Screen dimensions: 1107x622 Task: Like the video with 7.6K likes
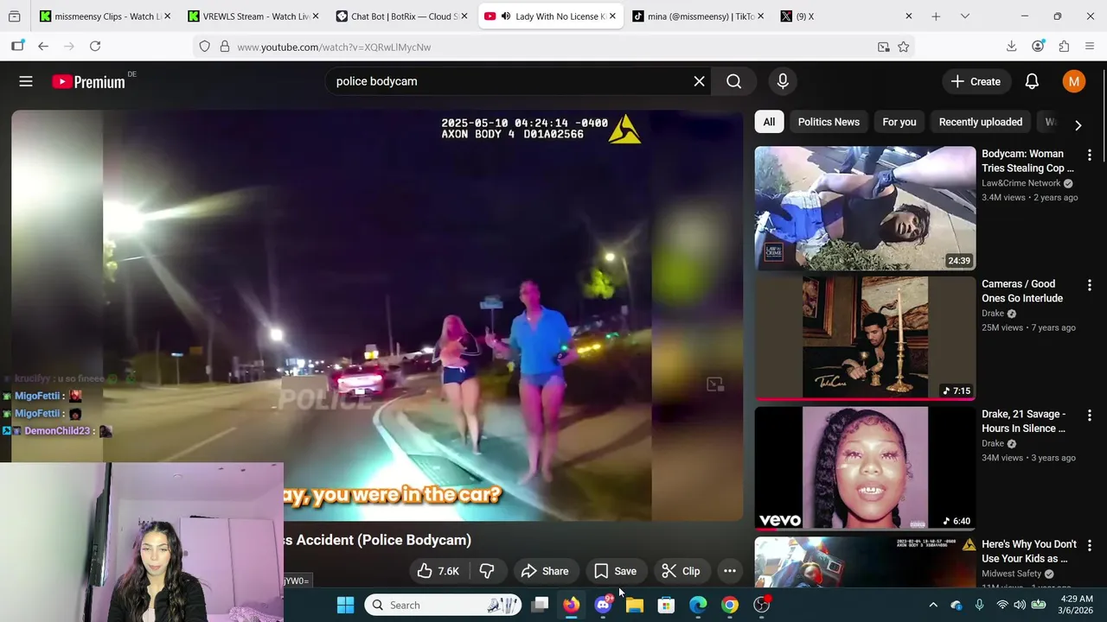(438, 571)
